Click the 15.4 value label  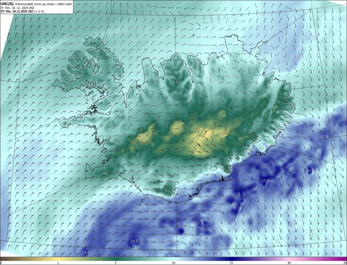pyautogui.click(x=237, y=208)
